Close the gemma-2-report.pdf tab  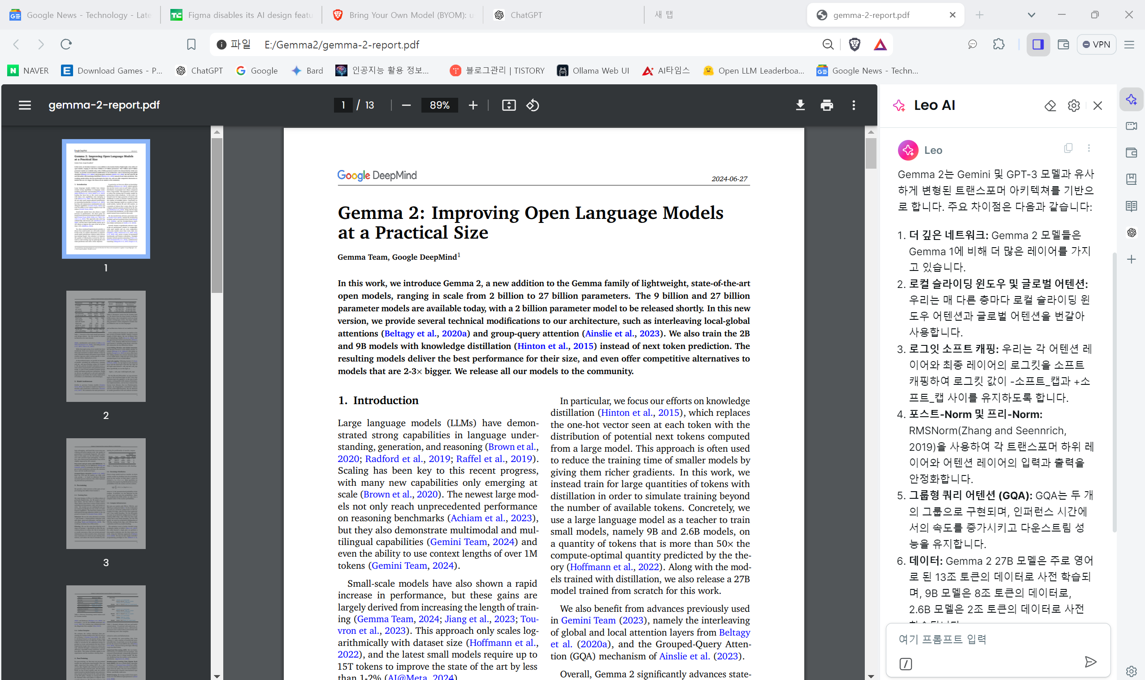[953, 15]
